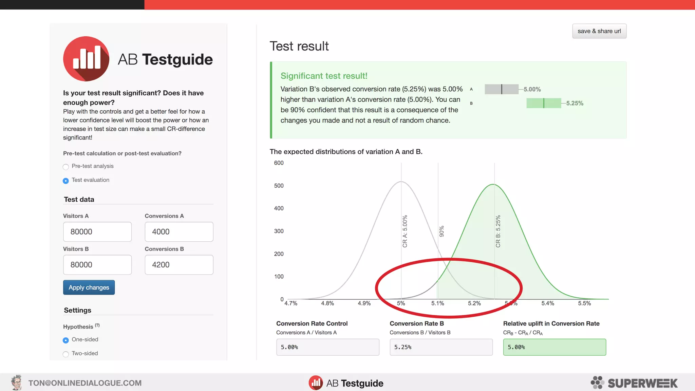Focus the Conversions A input field
Image resolution: width=695 pixels, height=391 pixels.
[179, 232]
